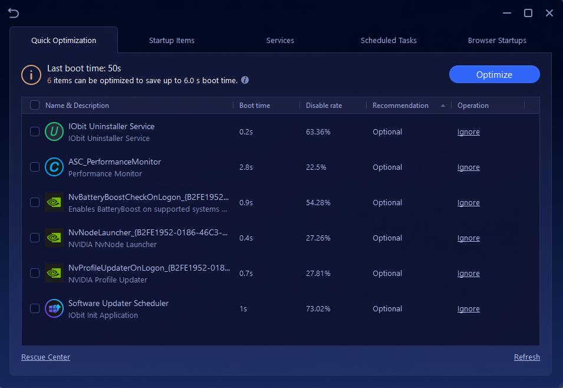Open the Rescue Center link
Viewport: 563px width, 388px height.
pyautogui.click(x=45, y=357)
